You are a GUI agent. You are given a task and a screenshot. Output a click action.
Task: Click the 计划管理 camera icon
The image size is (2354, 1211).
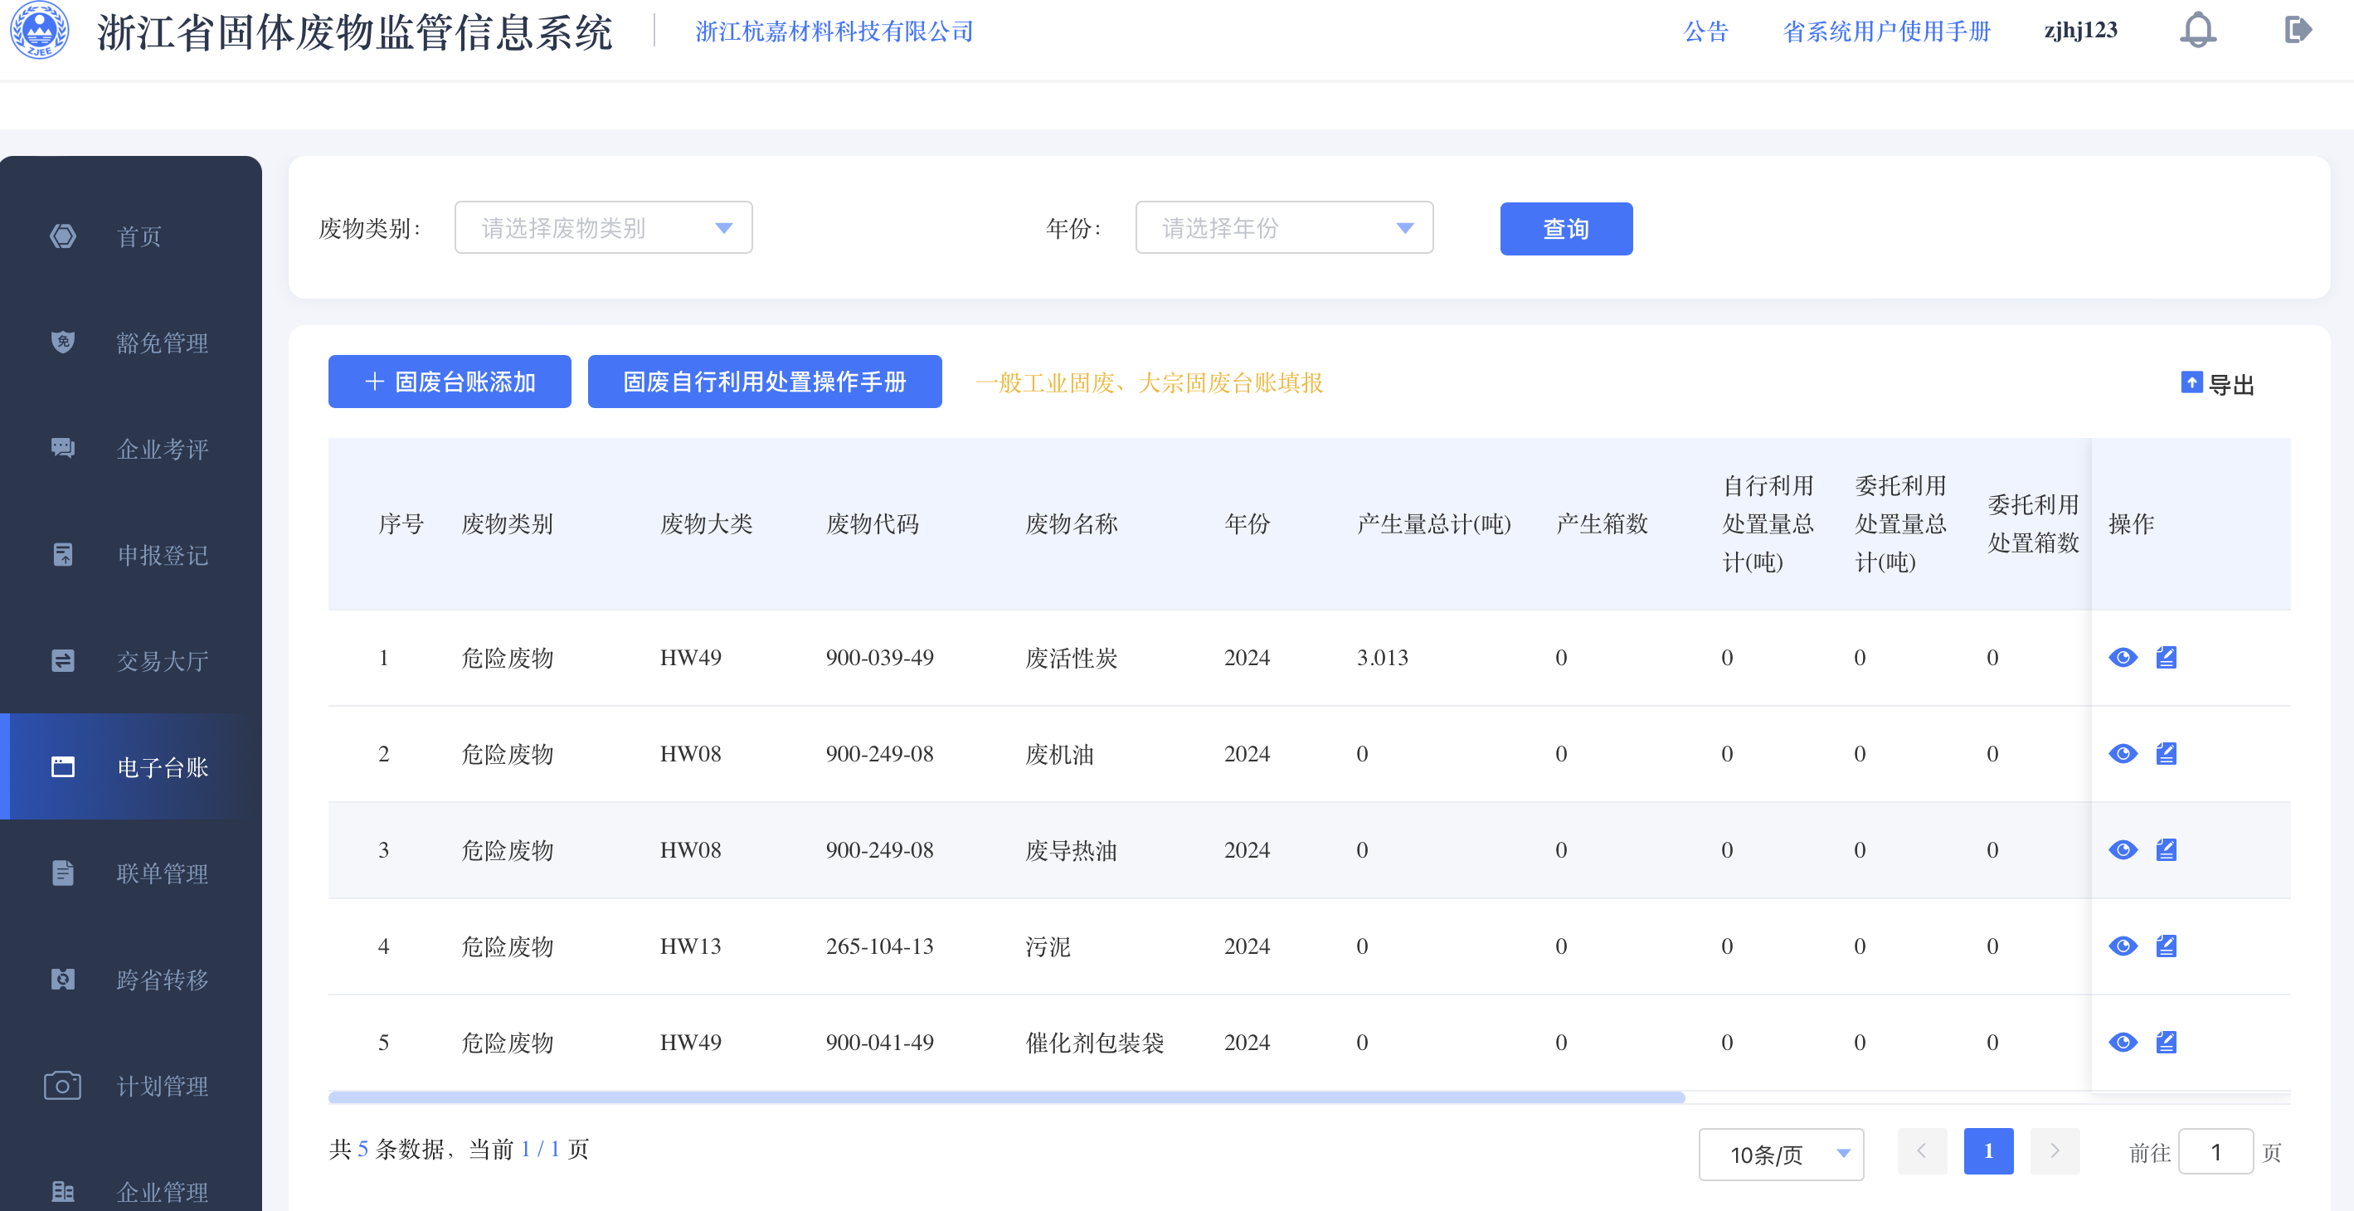pos(62,1085)
